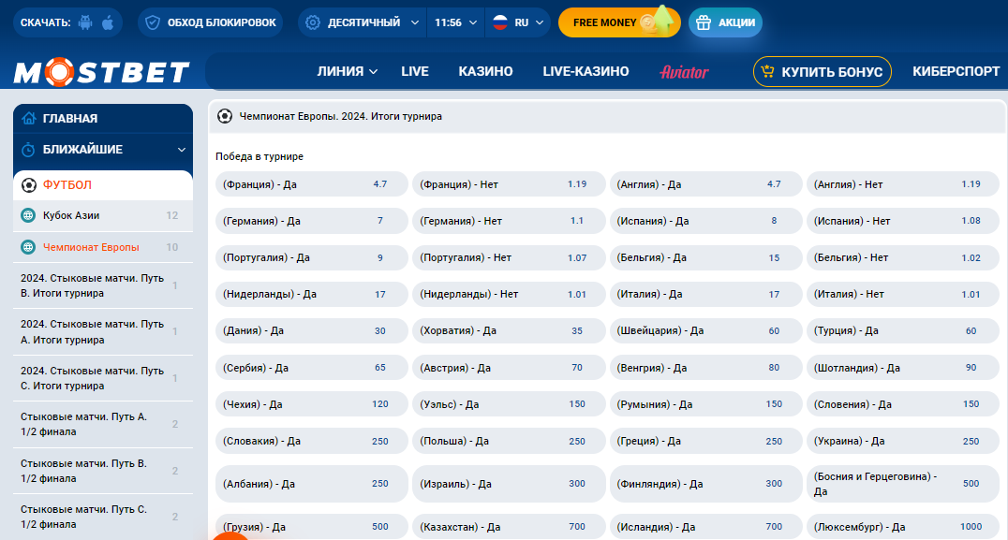Bet on (Бельгия) - Нет at 1.02
Screen dimensions: 1008x540
(902, 257)
